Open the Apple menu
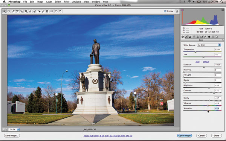The width and height of the screenshot is (226, 141). pyautogui.click(x=4, y=2)
